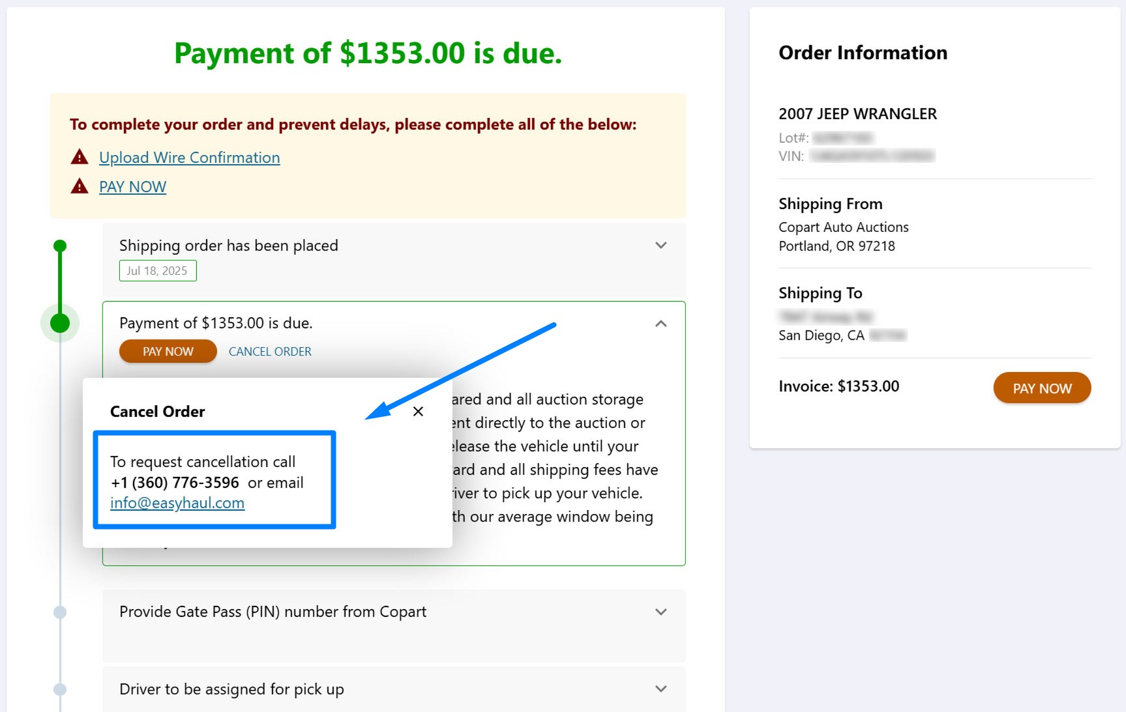Click the +1 (360) 776-3596 phone number
The image size is (1126, 712).
click(175, 483)
